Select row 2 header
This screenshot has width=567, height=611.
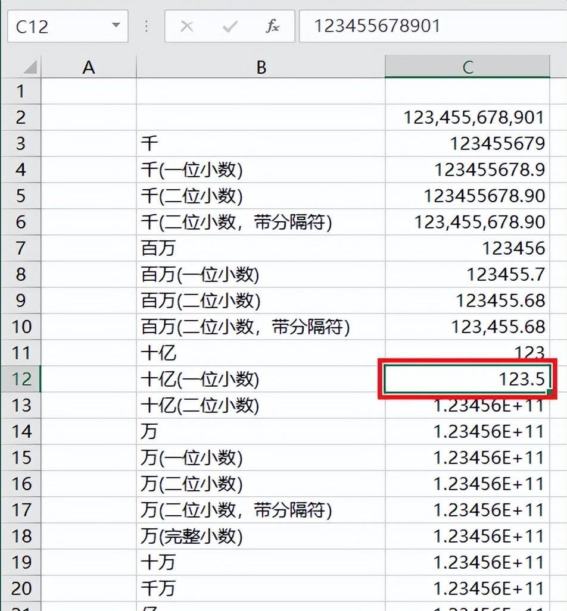pos(21,117)
